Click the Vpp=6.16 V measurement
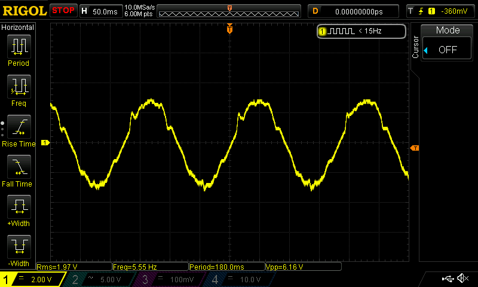The width and height of the screenshot is (478, 287). 304,267
